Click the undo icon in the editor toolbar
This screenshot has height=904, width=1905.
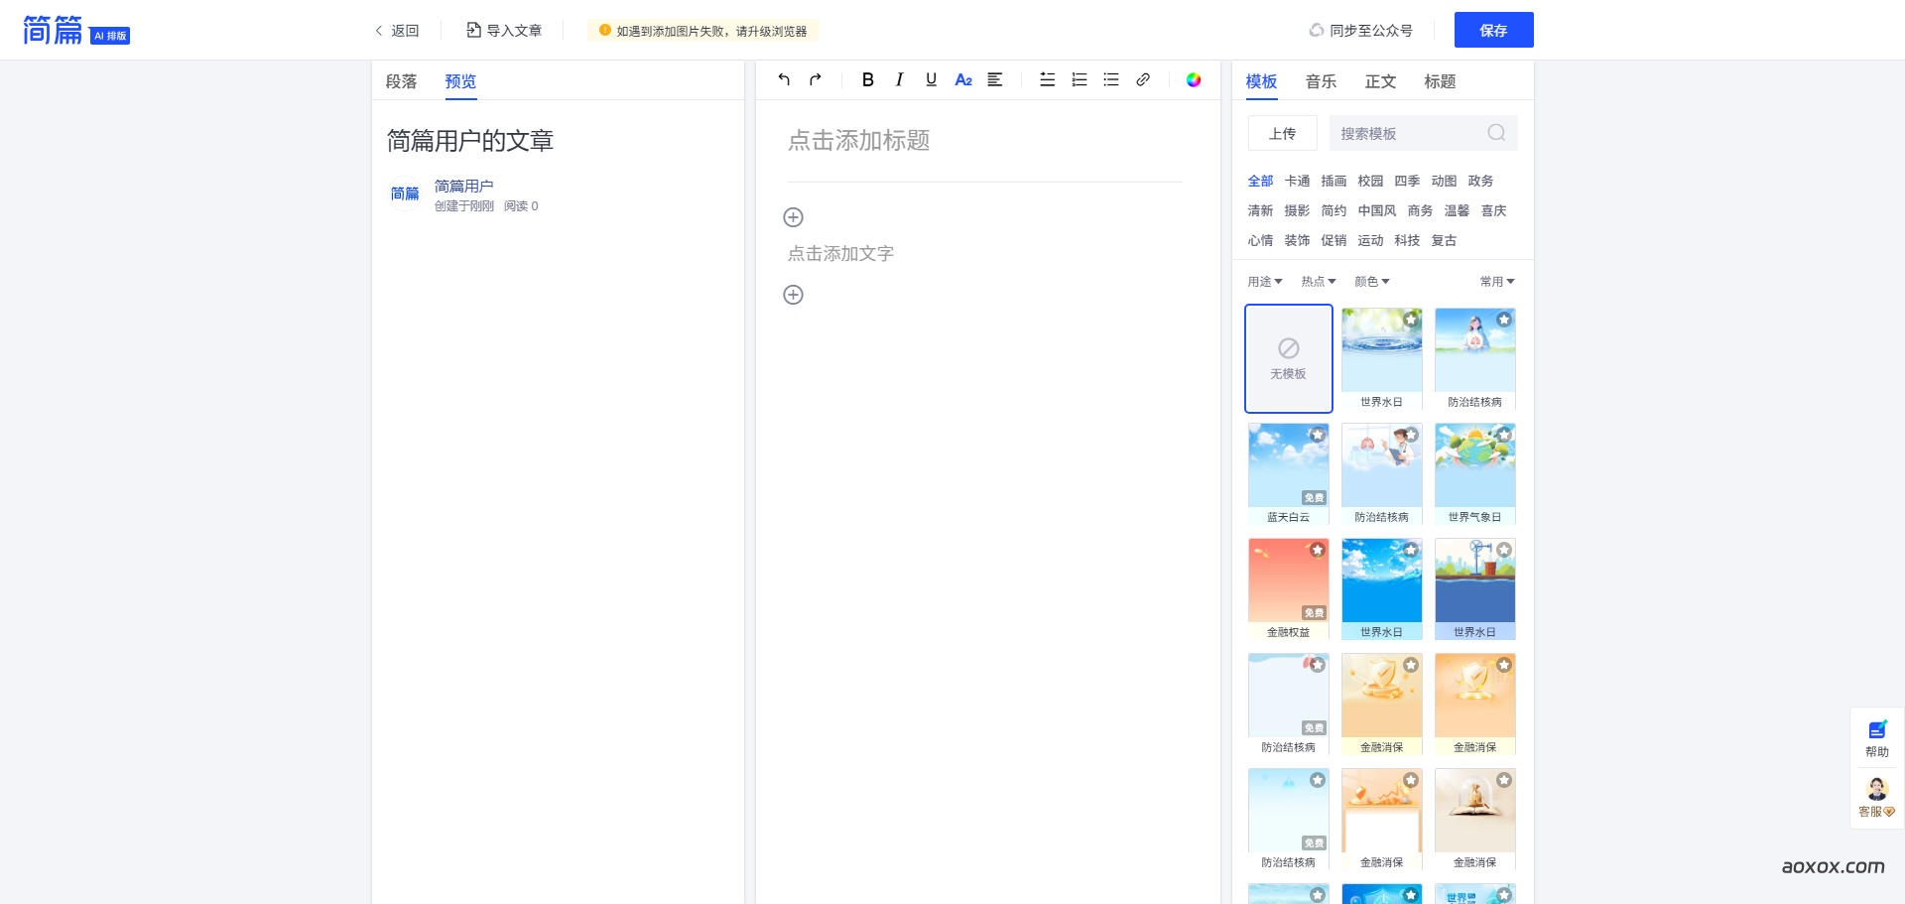[x=784, y=79]
